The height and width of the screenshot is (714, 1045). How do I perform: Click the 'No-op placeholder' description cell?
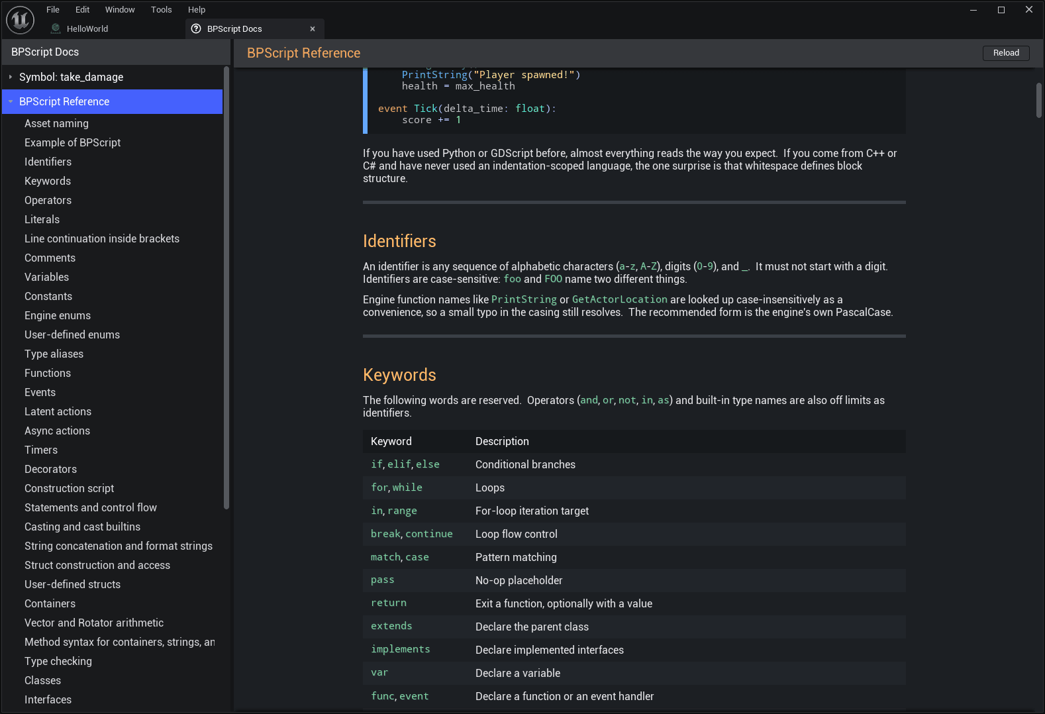tap(519, 580)
